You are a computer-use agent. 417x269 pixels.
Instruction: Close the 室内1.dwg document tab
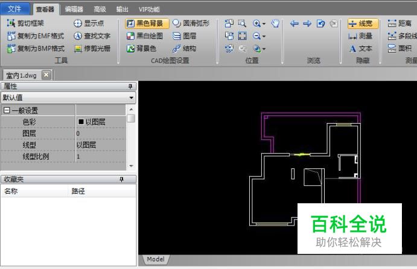46,75
